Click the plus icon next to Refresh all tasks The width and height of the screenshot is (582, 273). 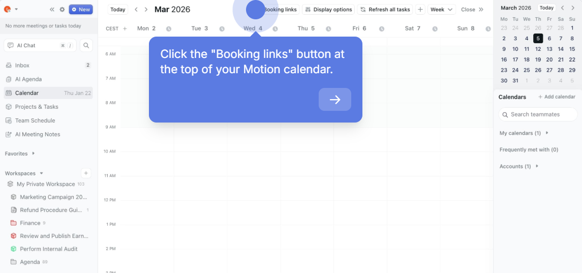pos(420,10)
